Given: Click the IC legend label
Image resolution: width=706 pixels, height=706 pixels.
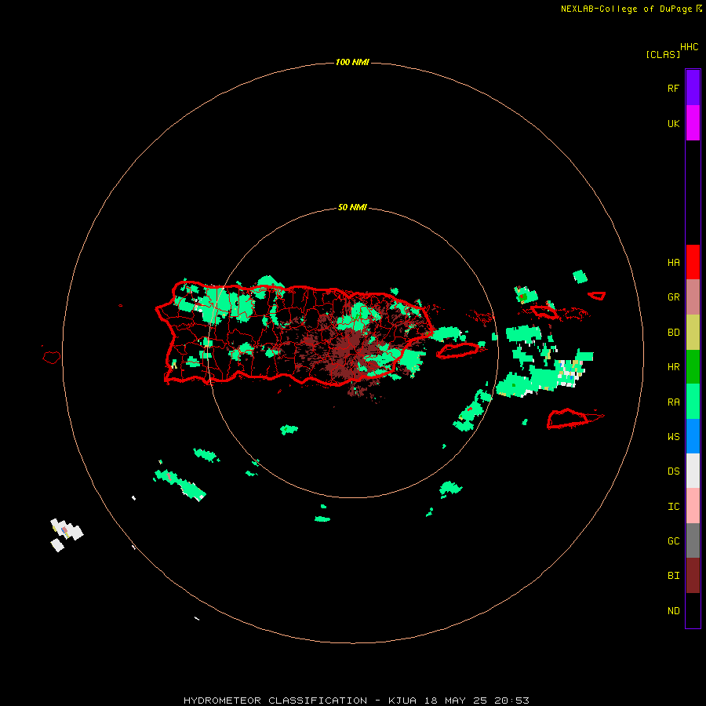Looking at the screenshot, I should [673, 507].
